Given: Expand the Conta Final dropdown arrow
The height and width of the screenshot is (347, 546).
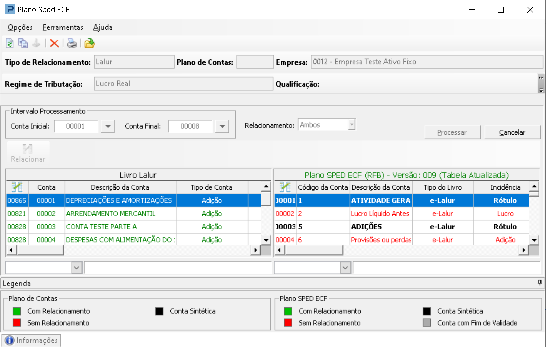Looking at the screenshot, I should tap(222, 126).
